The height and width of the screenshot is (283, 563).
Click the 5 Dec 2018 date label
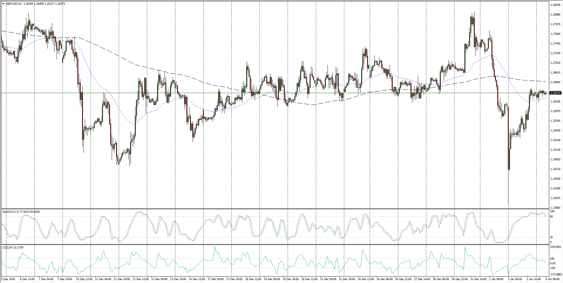[x=8, y=279]
